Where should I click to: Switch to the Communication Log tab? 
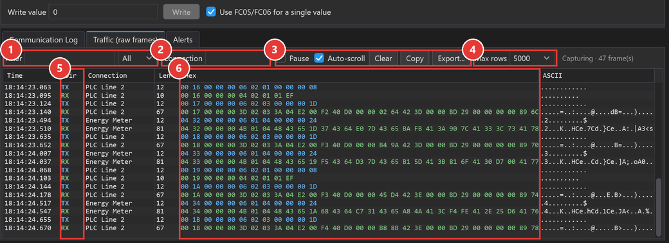[43, 40]
